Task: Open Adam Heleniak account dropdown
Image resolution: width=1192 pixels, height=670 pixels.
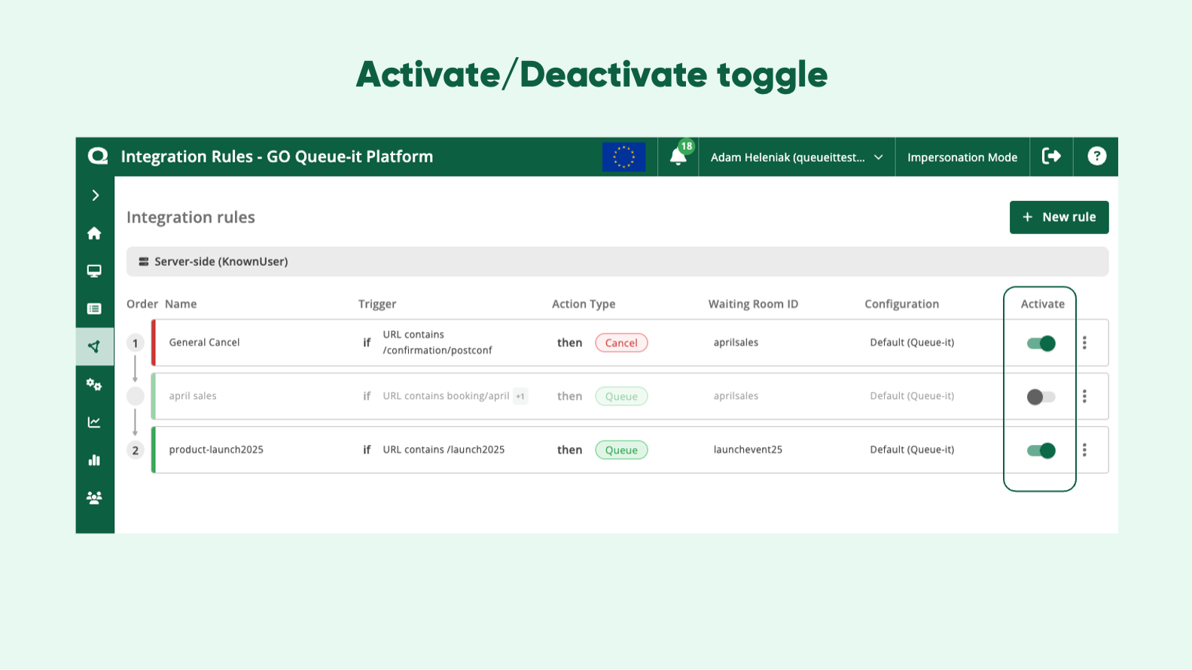Action: (x=796, y=157)
